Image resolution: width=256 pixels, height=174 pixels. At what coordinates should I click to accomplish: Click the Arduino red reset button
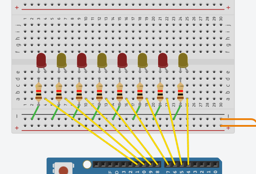click(x=63, y=170)
